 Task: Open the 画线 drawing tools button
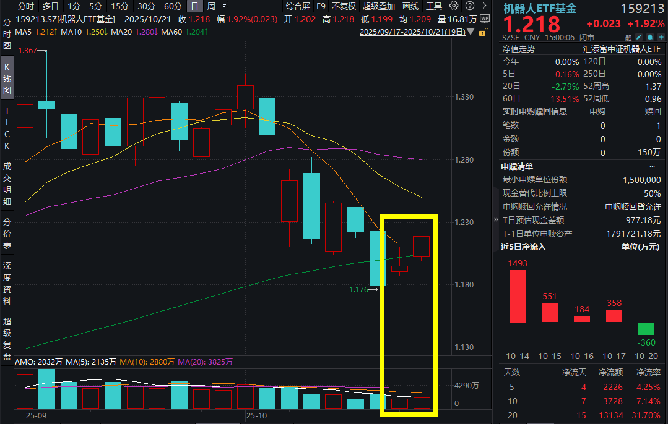click(410, 6)
